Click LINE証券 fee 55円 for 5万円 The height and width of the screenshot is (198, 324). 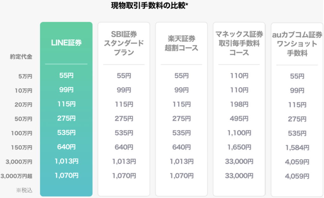coord(66,75)
